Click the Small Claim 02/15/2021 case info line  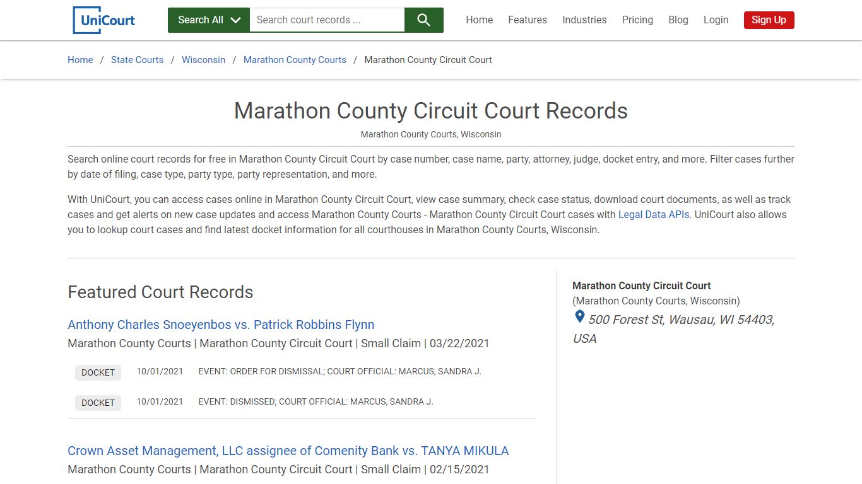click(278, 470)
